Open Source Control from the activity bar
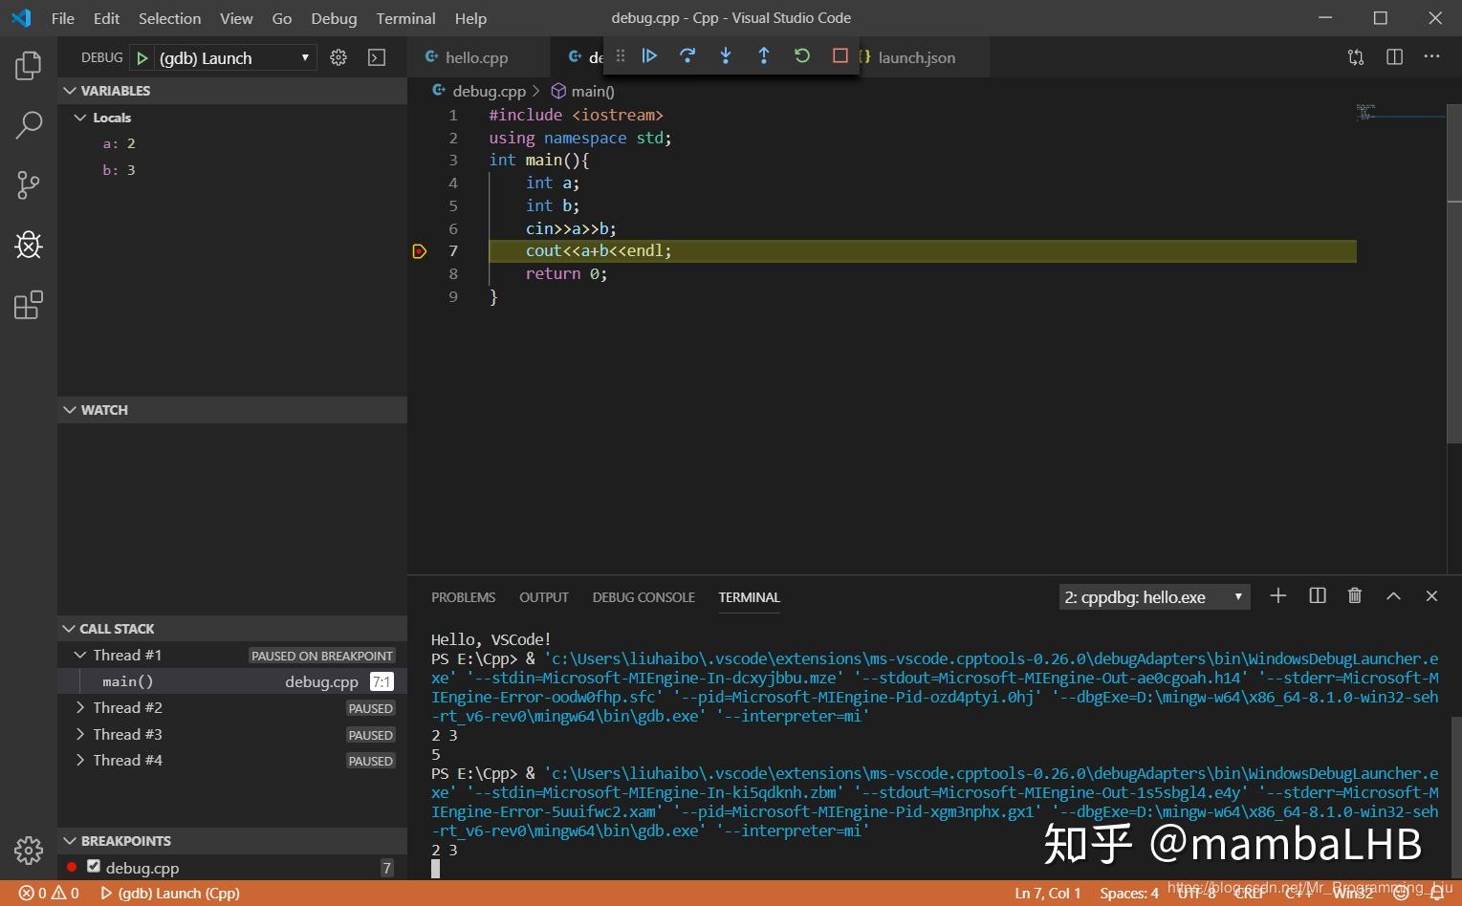This screenshot has width=1462, height=906. pos(28,184)
